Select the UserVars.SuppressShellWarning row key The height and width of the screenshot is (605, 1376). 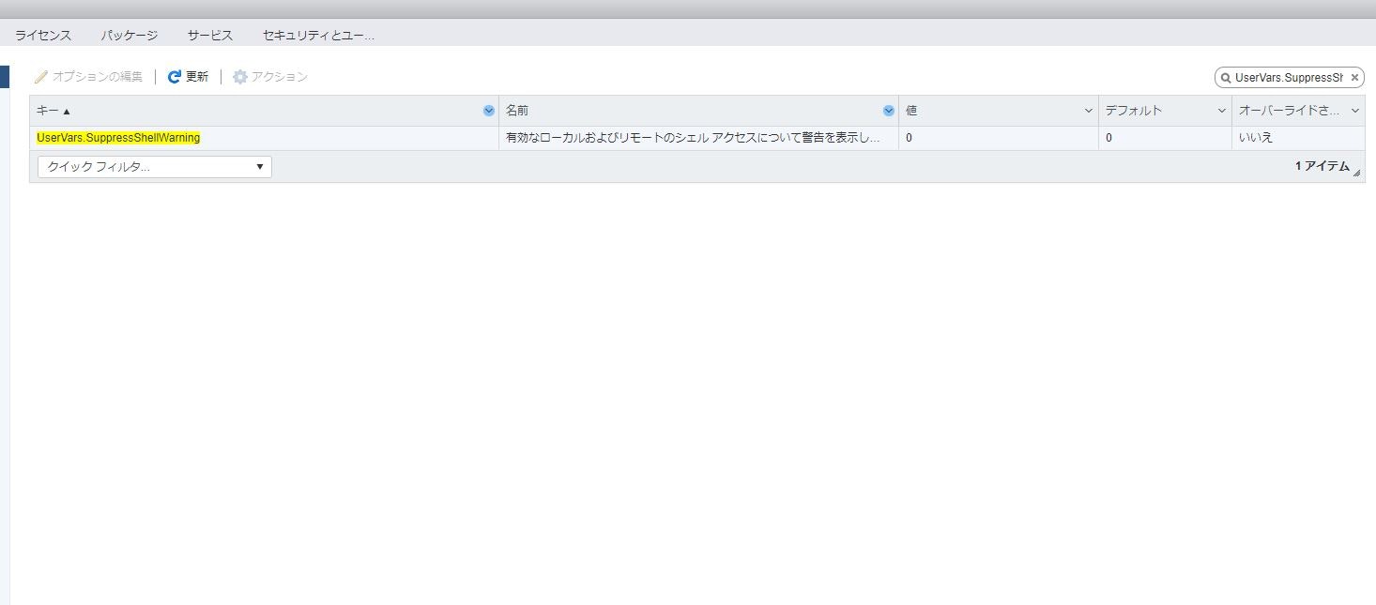click(x=118, y=138)
